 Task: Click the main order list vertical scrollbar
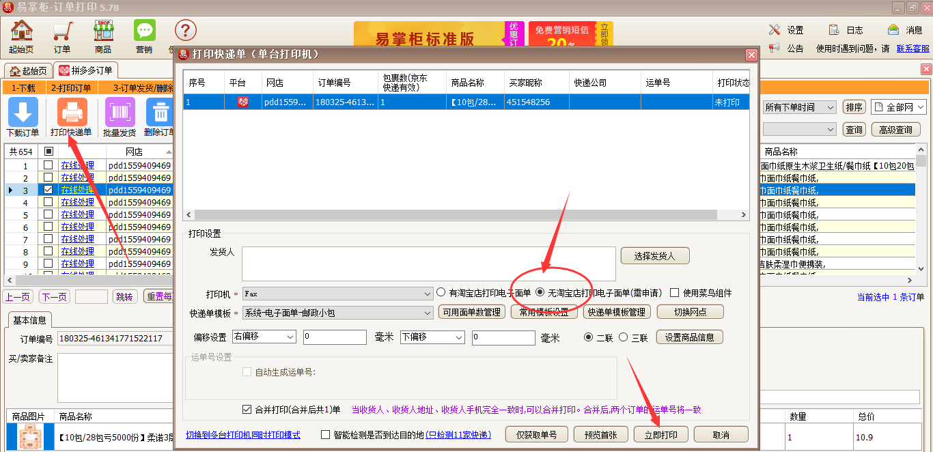(921, 208)
